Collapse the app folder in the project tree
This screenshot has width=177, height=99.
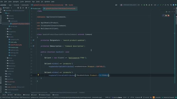click(x=4, y=13)
